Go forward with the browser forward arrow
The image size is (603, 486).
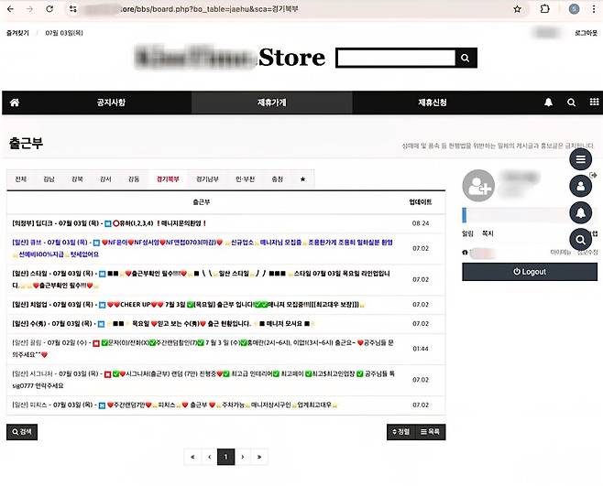pyautogui.click(x=29, y=9)
